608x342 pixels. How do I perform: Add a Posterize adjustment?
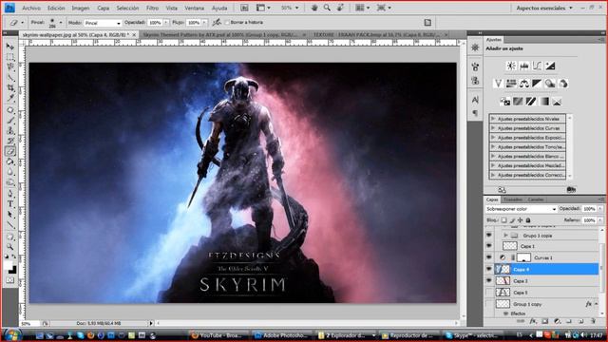[518, 102]
